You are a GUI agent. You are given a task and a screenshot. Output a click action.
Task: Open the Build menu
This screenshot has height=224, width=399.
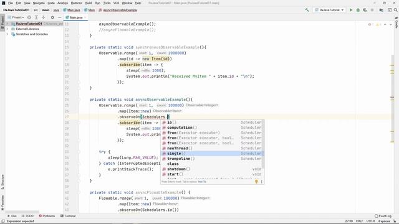89,3
